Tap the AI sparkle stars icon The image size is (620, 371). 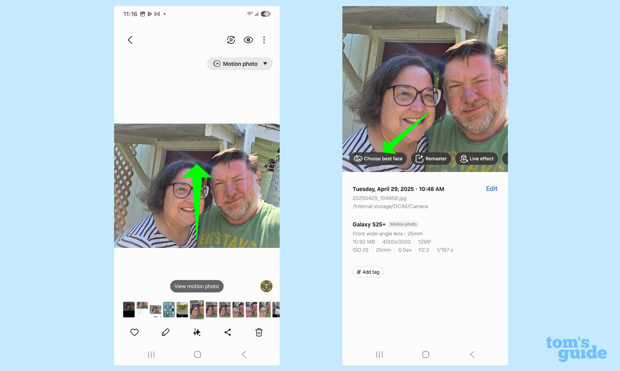pyautogui.click(x=197, y=332)
